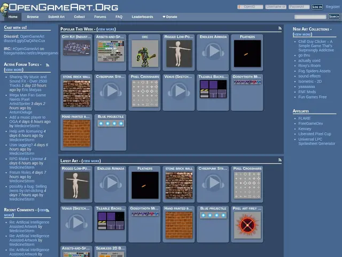Image resolution: width=342 pixels, height=257 pixels.
Task: Open the Liberated Pixel Cup affiliate link
Action: click(x=315, y=134)
